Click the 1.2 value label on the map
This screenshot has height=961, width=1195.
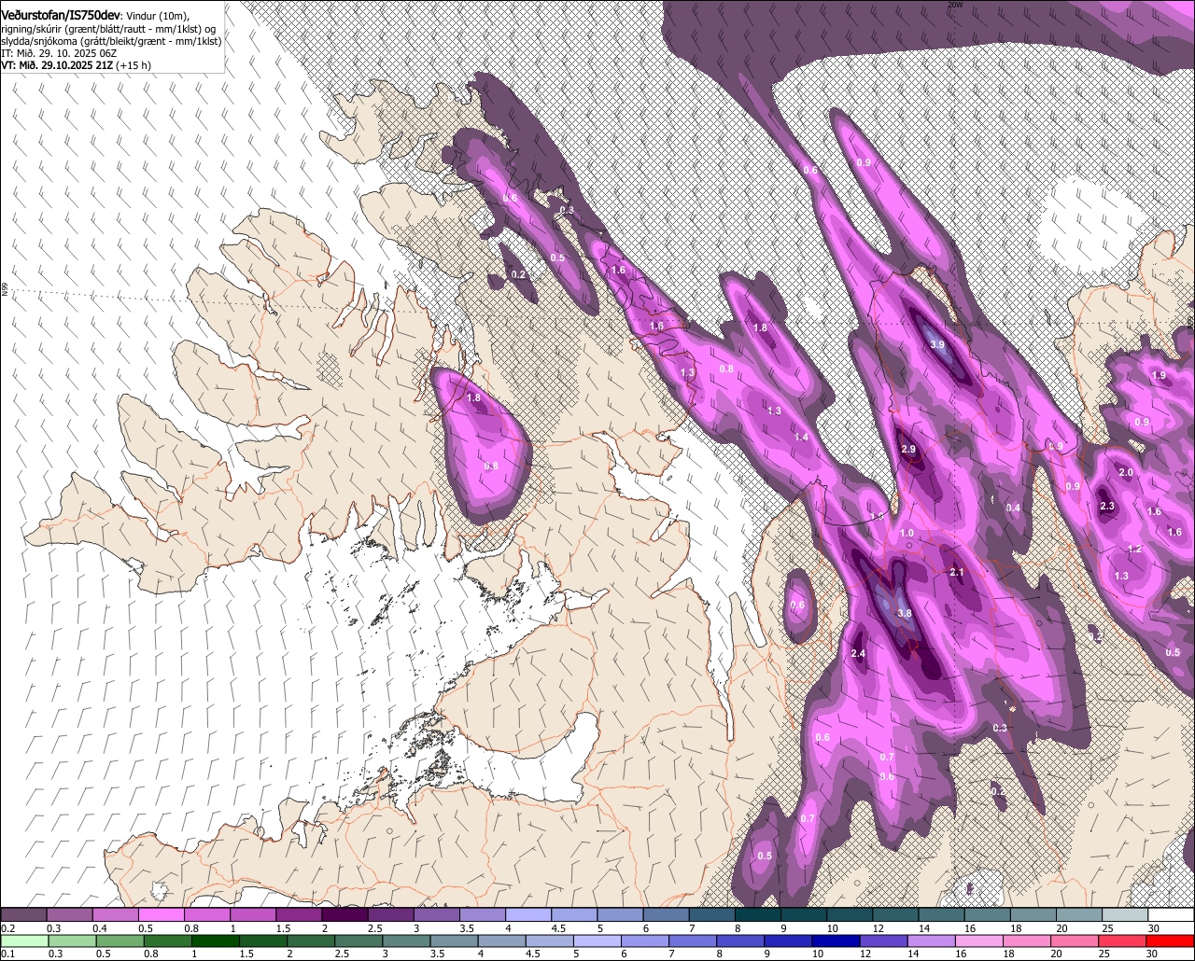point(1135,549)
